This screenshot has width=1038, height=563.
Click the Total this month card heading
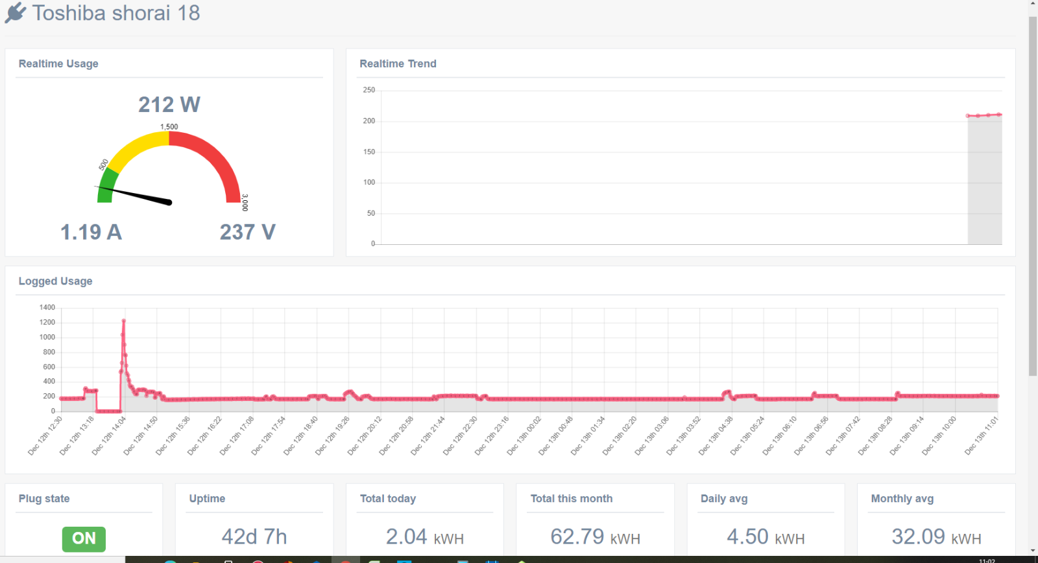[572, 499]
